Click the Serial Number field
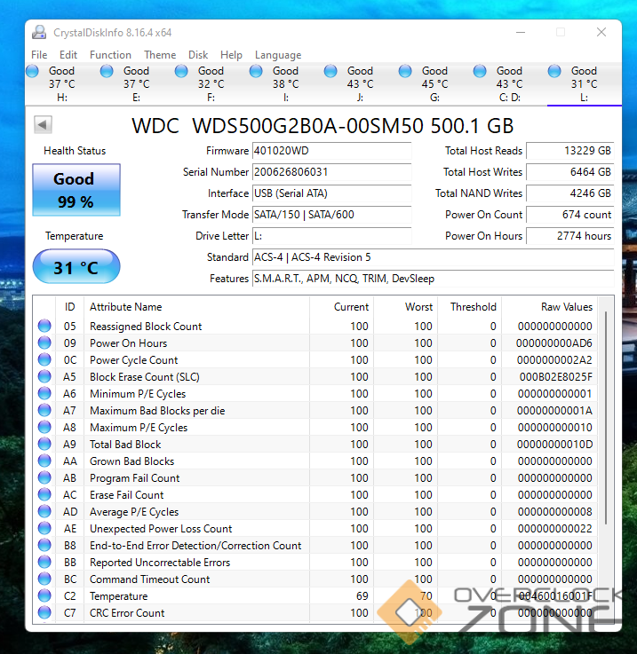637x654 pixels. [331, 172]
